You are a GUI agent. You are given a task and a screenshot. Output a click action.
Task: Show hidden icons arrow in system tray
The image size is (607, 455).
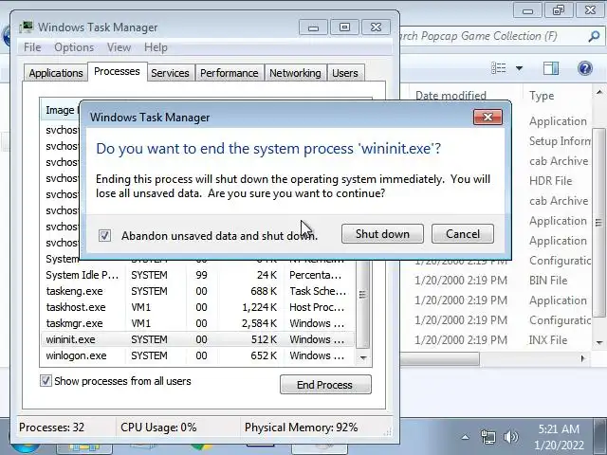[466, 438]
